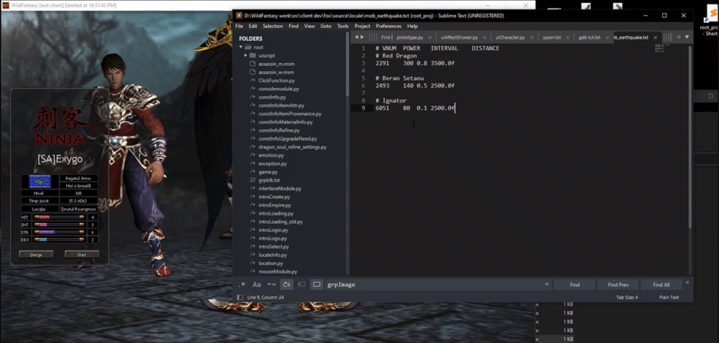Screen dimensions: 719x343
Task: Toggle regular expression search in find bar
Action: 242,284
